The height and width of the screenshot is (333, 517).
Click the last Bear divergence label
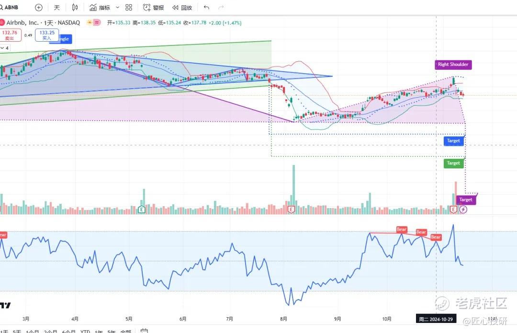tap(436, 237)
